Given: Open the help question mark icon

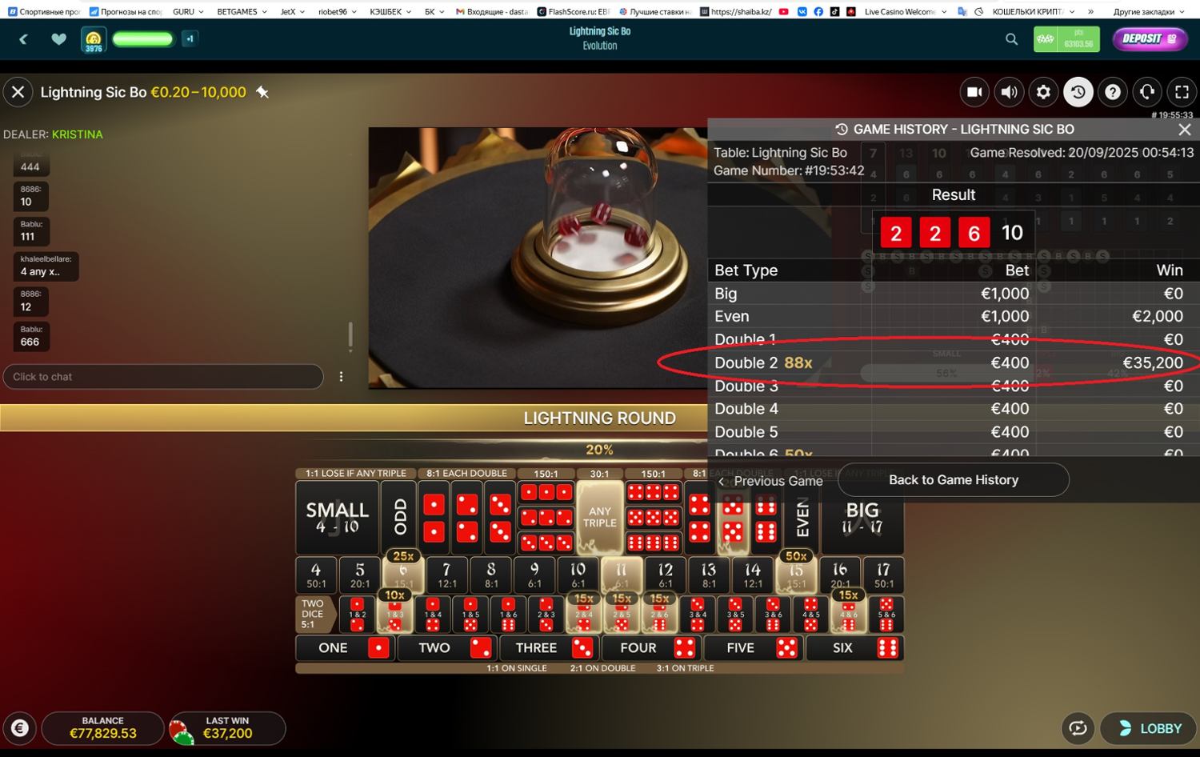Looking at the screenshot, I should coord(1112,92).
